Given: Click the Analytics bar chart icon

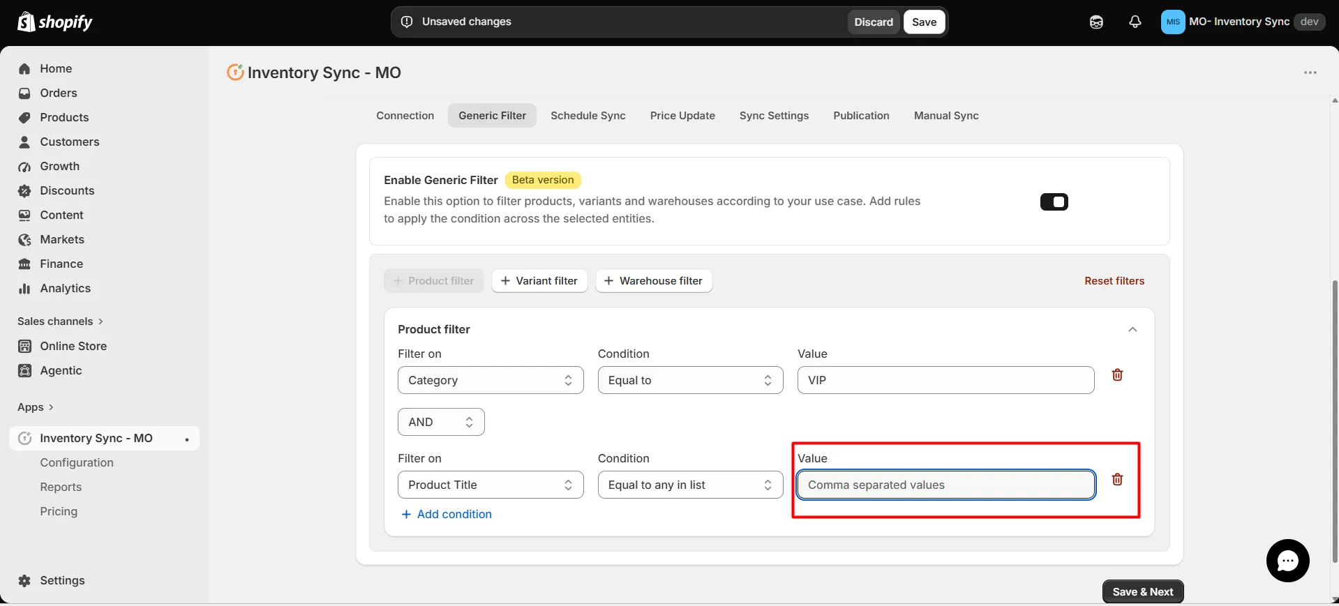Looking at the screenshot, I should coord(24,288).
